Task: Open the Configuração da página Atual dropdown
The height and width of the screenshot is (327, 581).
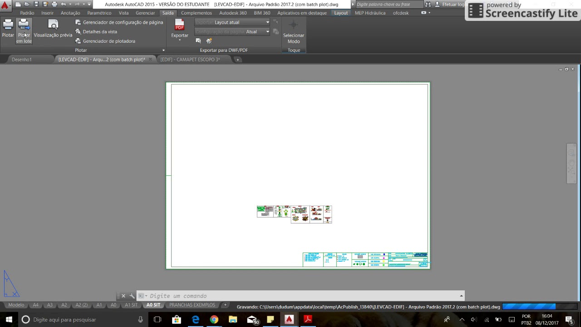Action: pyautogui.click(x=232, y=32)
